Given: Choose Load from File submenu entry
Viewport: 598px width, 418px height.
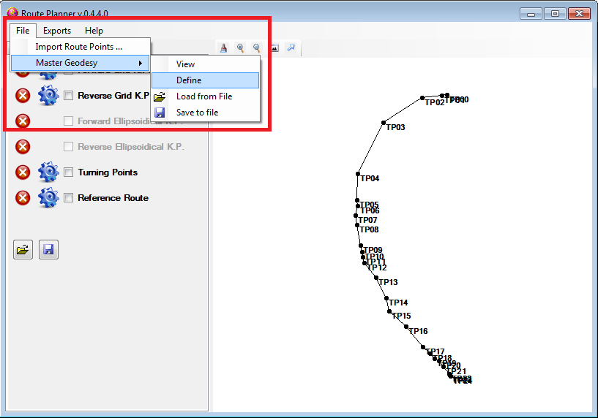Looking at the screenshot, I should (x=205, y=96).
